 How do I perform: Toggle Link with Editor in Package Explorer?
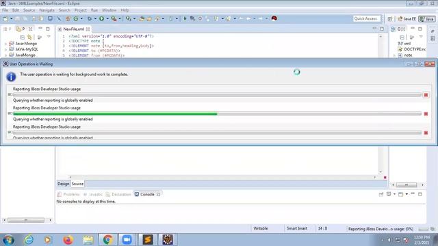pos(29,37)
